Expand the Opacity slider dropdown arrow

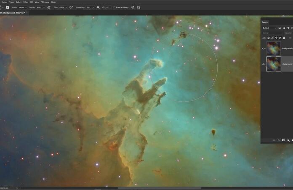coord(44,8)
